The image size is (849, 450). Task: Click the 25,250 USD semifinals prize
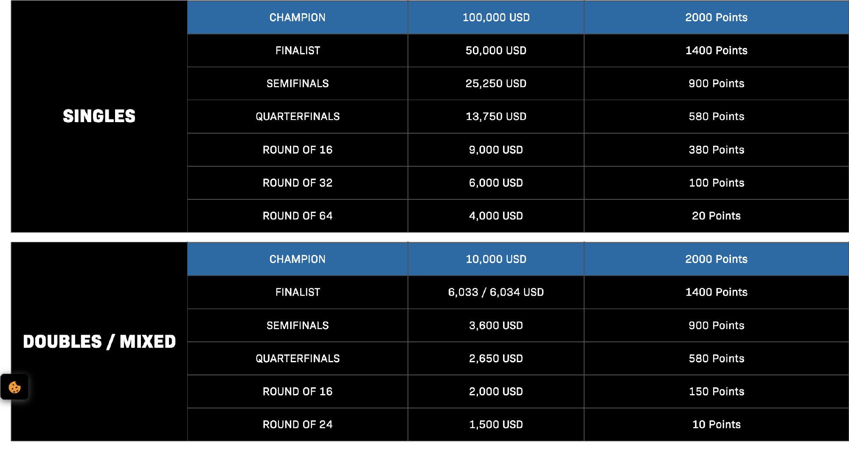tap(496, 84)
